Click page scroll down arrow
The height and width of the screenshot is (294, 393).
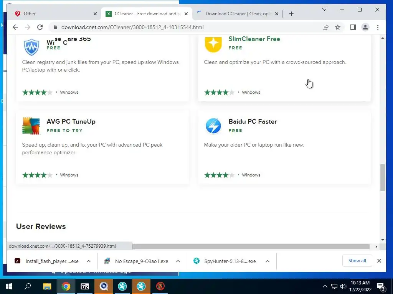point(383,240)
